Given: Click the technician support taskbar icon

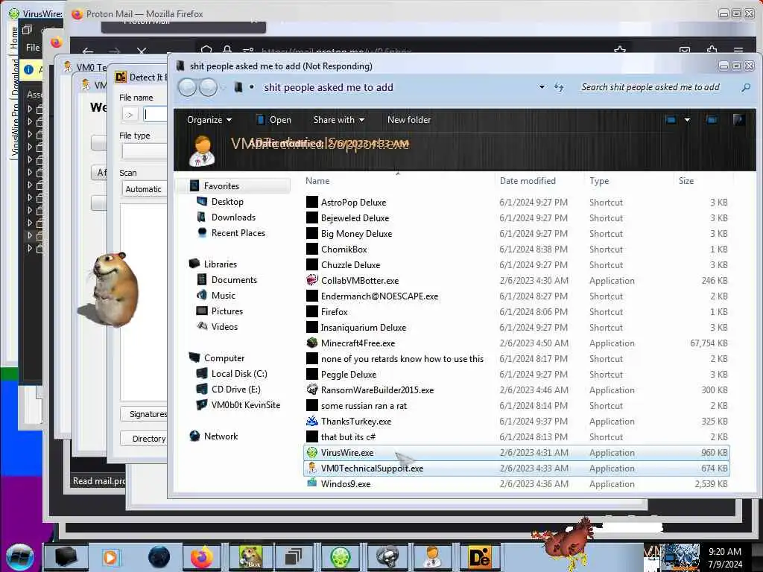Looking at the screenshot, I should 433,557.
